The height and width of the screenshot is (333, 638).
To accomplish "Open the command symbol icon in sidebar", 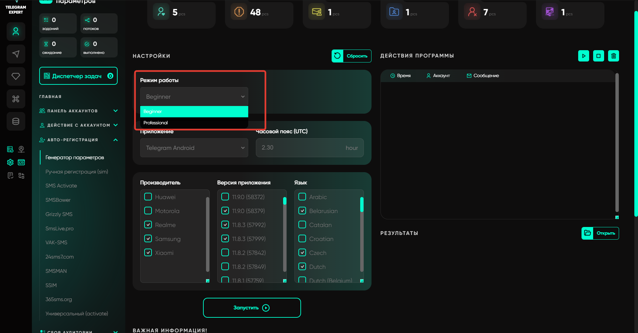I will click(16, 99).
